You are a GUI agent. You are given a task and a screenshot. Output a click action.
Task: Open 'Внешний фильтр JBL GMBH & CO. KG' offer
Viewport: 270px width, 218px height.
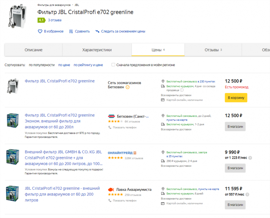pyautogui.click(x=63, y=158)
